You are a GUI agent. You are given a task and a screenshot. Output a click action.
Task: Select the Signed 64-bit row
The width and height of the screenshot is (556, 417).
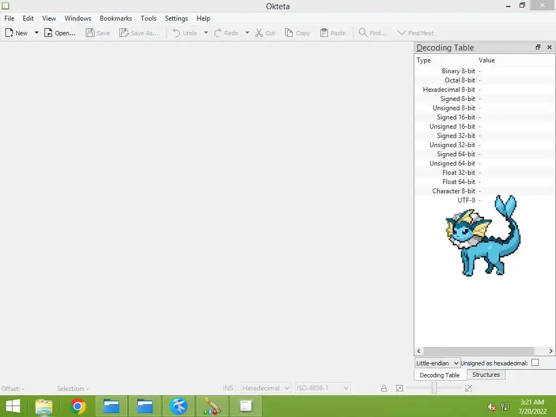point(484,154)
